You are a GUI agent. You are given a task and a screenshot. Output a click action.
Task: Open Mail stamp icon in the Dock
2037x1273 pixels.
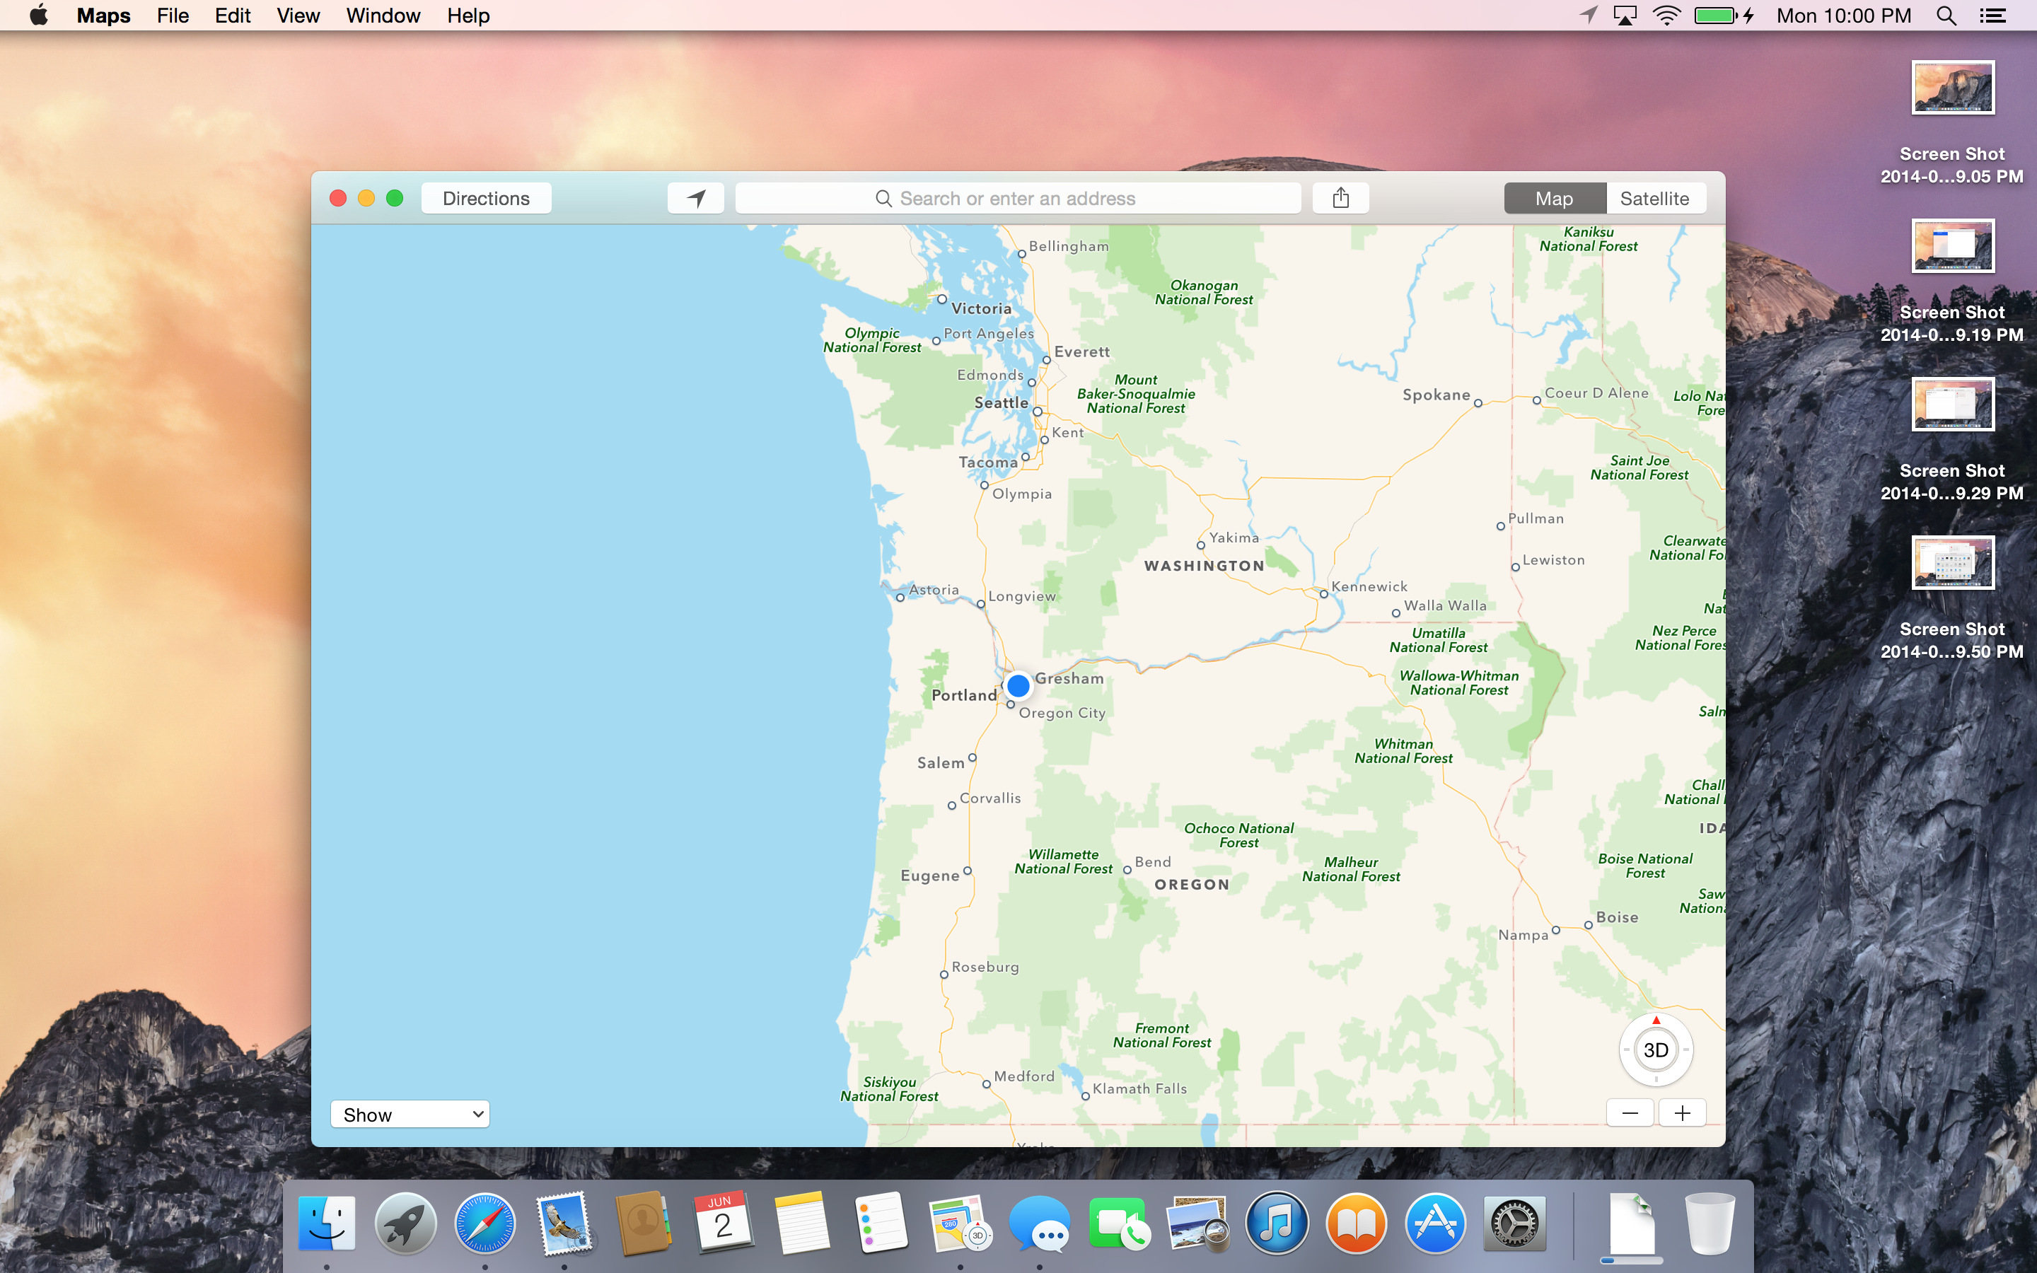pos(564,1223)
